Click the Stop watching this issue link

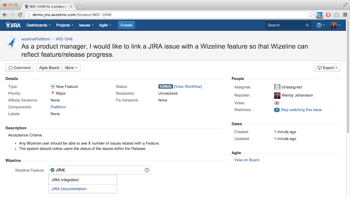(x=301, y=110)
